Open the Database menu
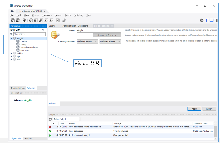Image resolution: width=220 pixels, height=143 pixels. tap(47, 15)
